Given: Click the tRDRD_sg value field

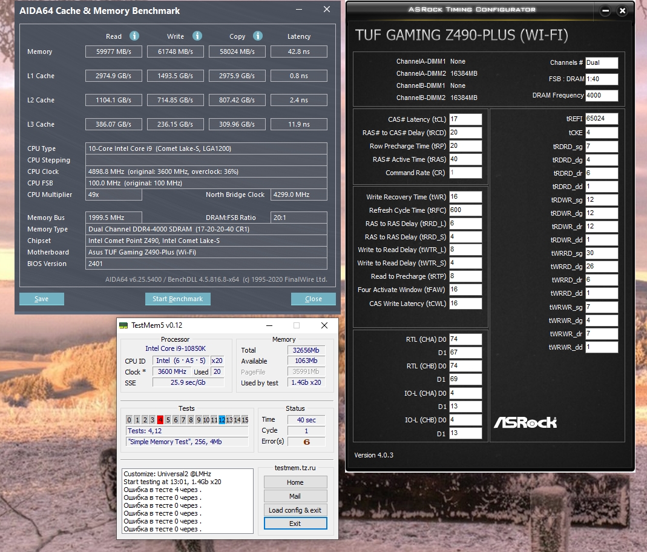Looking at the screenshot, I should click(602, 146).
